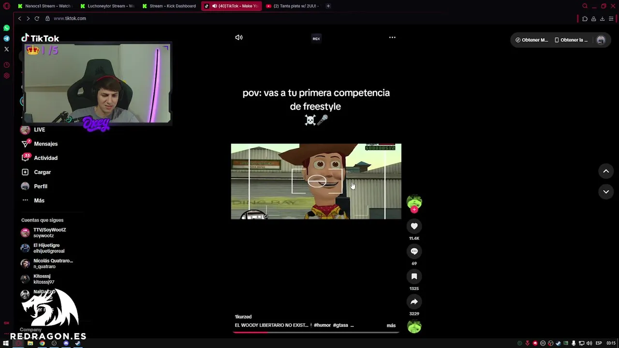
Task: Open the El Hijuetigre followed account
Action: [43, 248]
